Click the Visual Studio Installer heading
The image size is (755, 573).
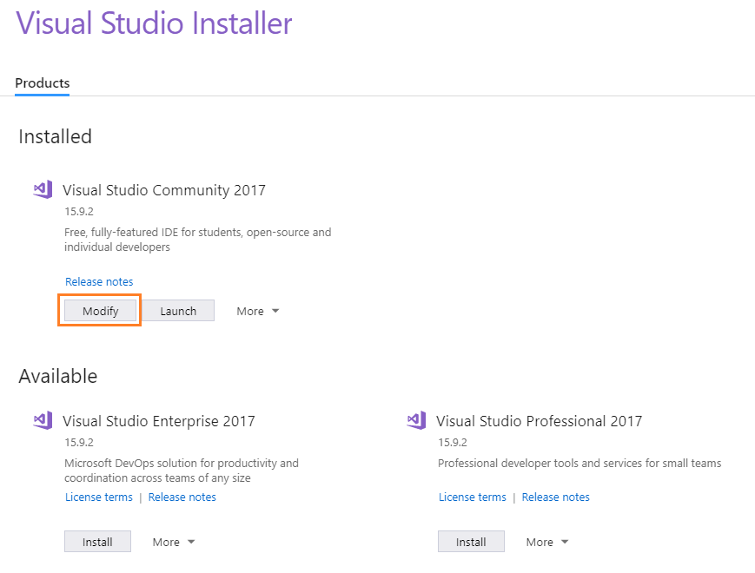tap(154, 23)
